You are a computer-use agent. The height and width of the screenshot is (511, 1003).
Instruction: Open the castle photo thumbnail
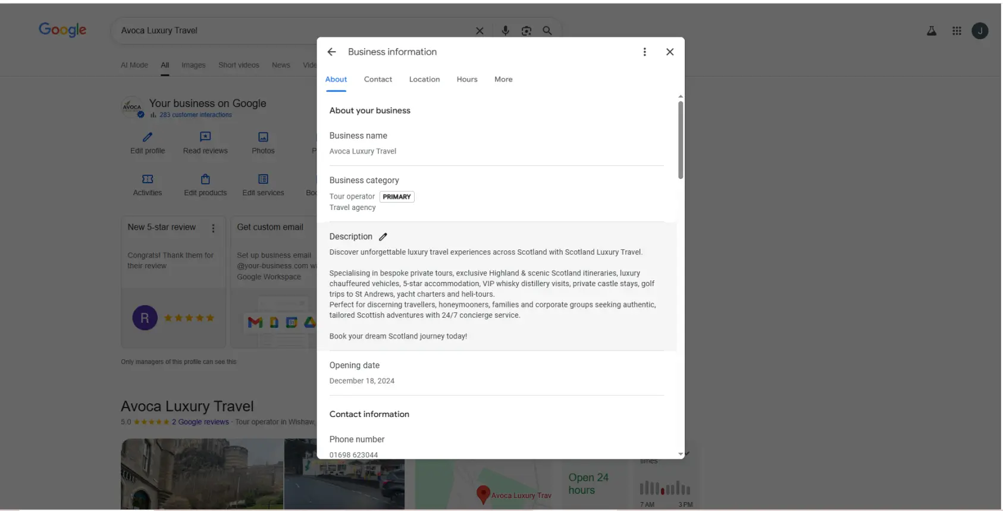[202, 474]
